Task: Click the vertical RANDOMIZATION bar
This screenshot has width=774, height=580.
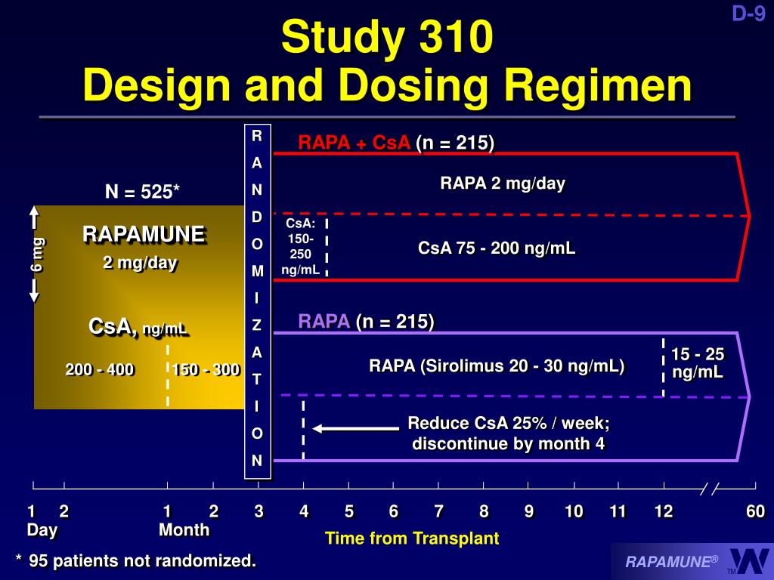Action: coord(258,301)
